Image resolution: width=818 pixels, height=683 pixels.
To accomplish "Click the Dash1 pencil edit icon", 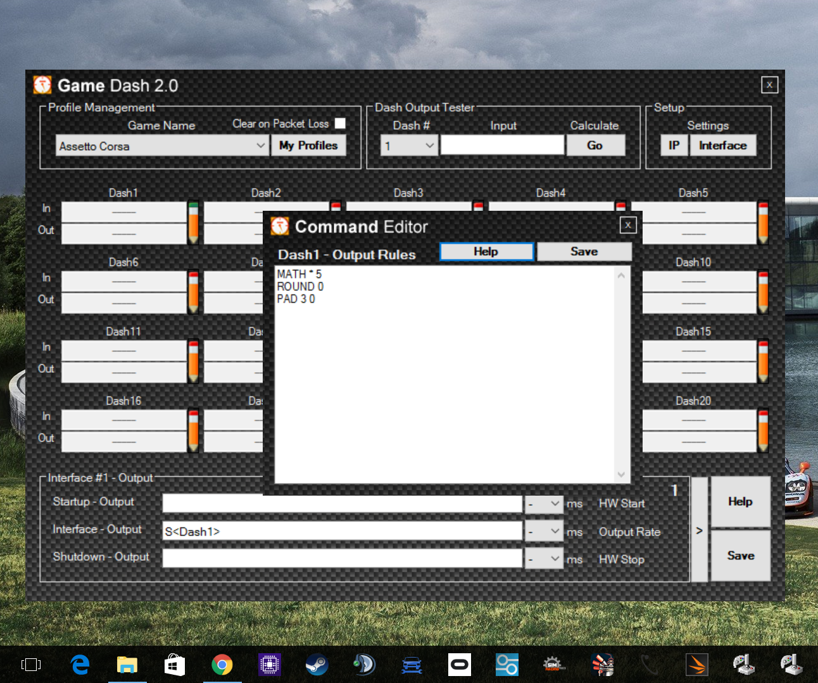I will [x=193, y=223].
